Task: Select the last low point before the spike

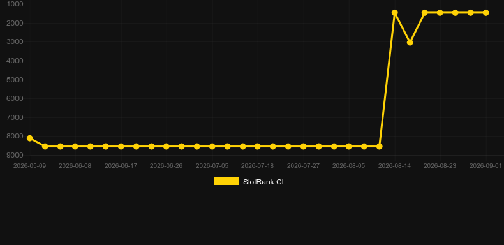Action: 380,146
